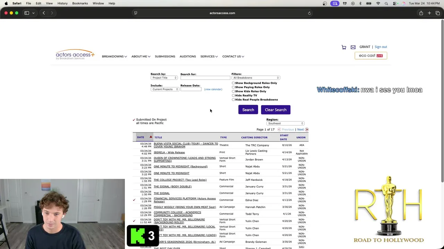Open THE COLLEGE PROJECT breakdown link

(x=180, y=180)
